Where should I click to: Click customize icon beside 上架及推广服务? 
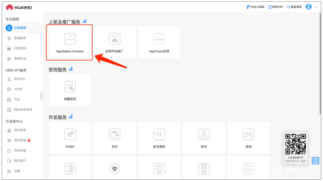pos(84,21)
